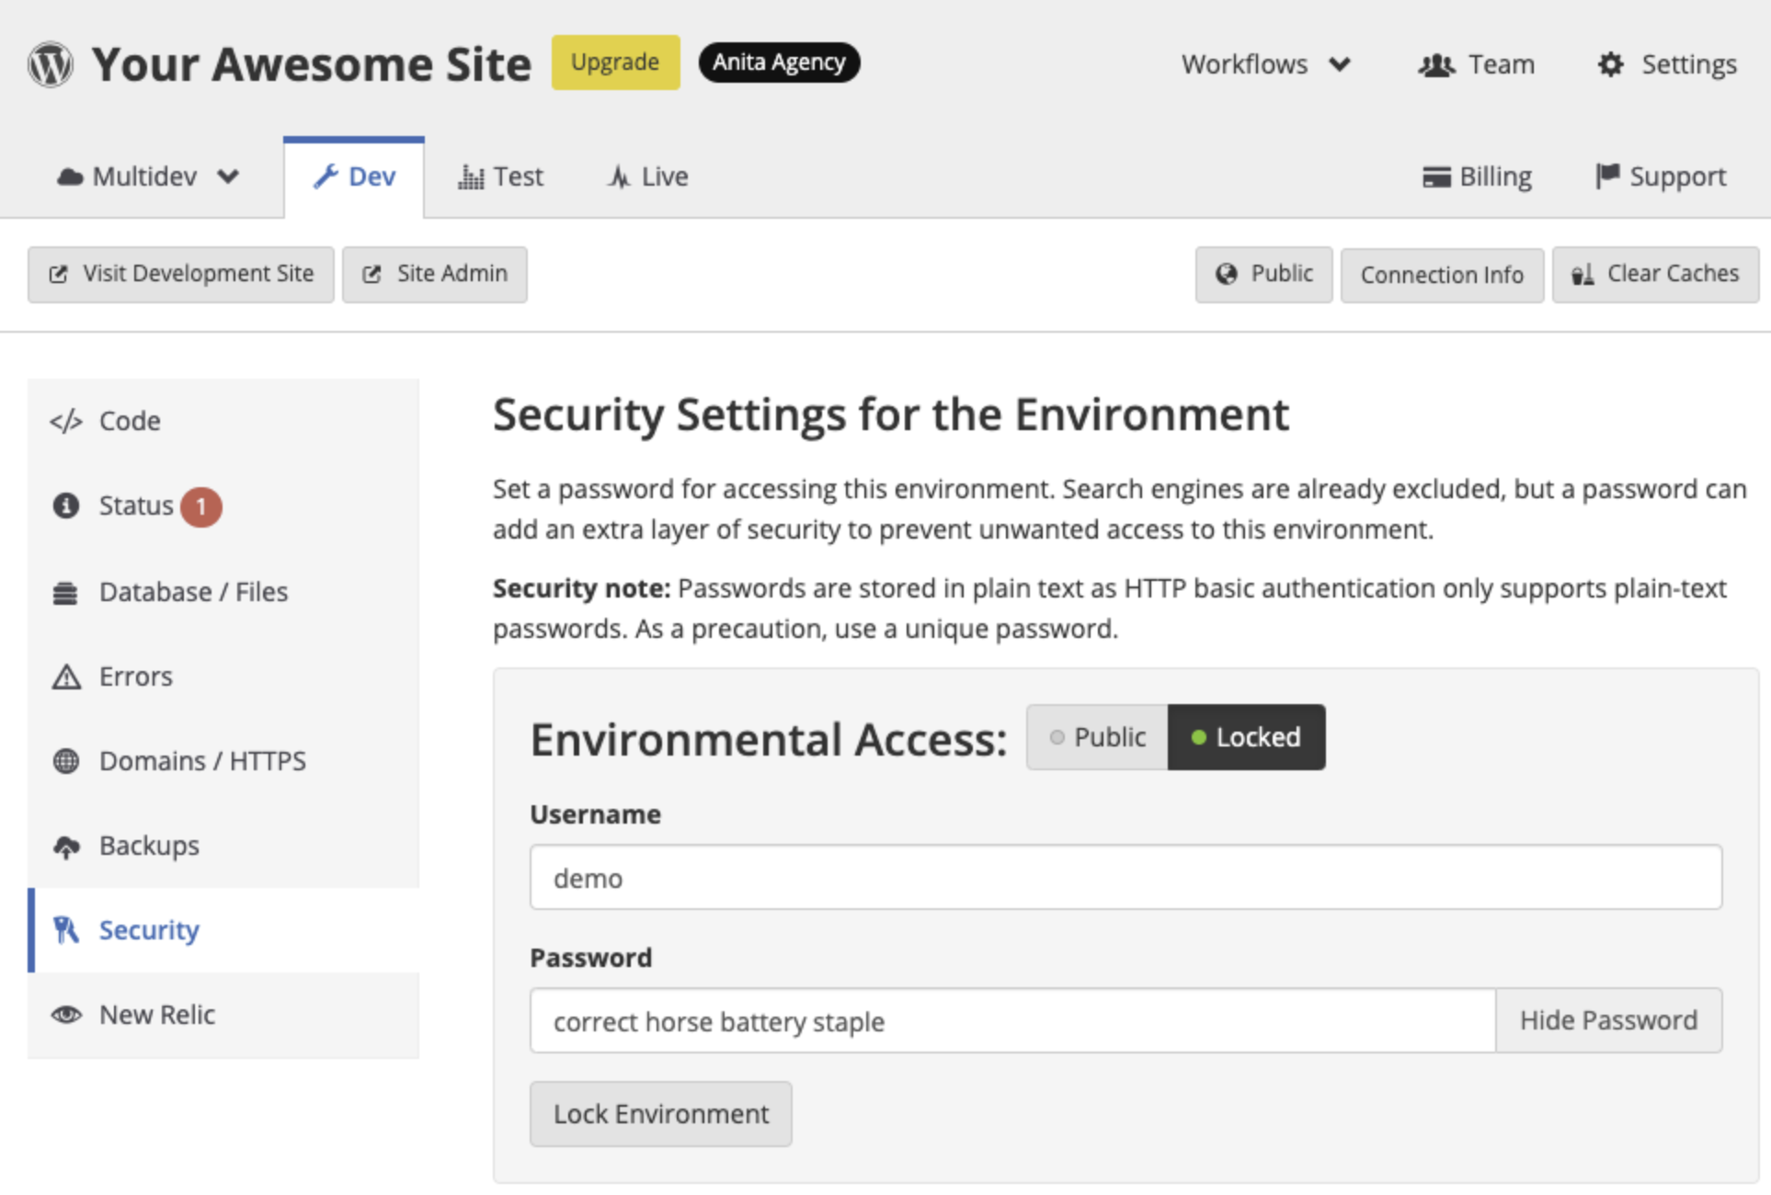Image resolution: width=1771 pixels, height=1195 pixels.
Task: Keep environment on Locked setting
Action: [1247, 736]
